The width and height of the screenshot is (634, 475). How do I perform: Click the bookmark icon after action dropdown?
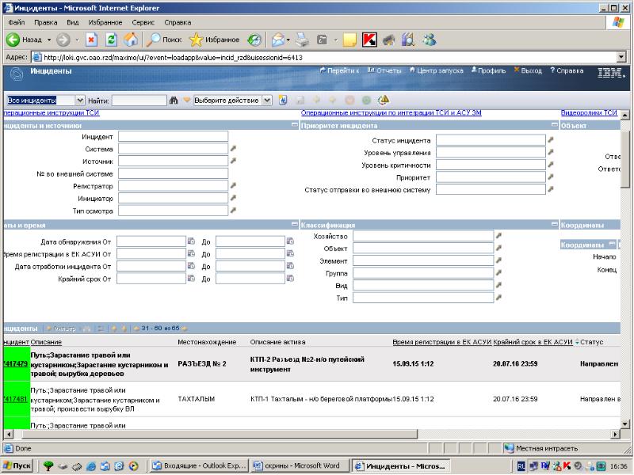[283, 101]
